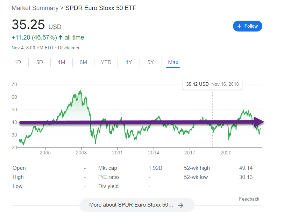This screenshot has height=216, width=284.
Task: Show the 1Y chart range
Action: (x=129, y=62)
